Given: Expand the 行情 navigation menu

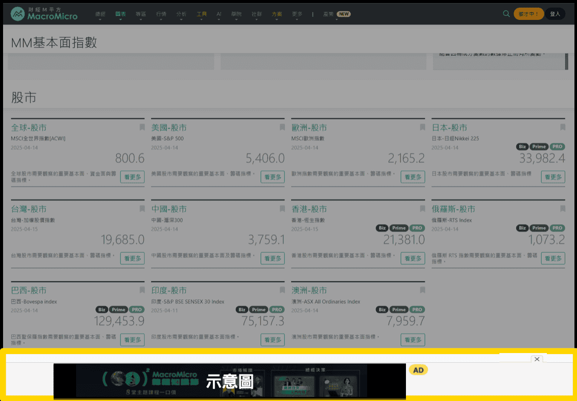Looking at the screenshot, I should point(161,14).
